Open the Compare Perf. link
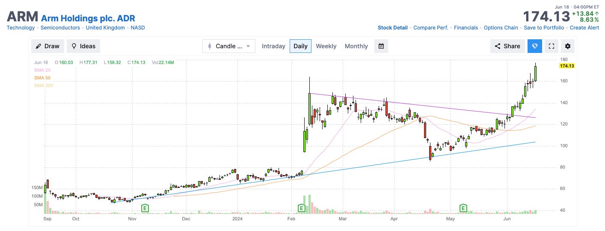 [431, 28]
